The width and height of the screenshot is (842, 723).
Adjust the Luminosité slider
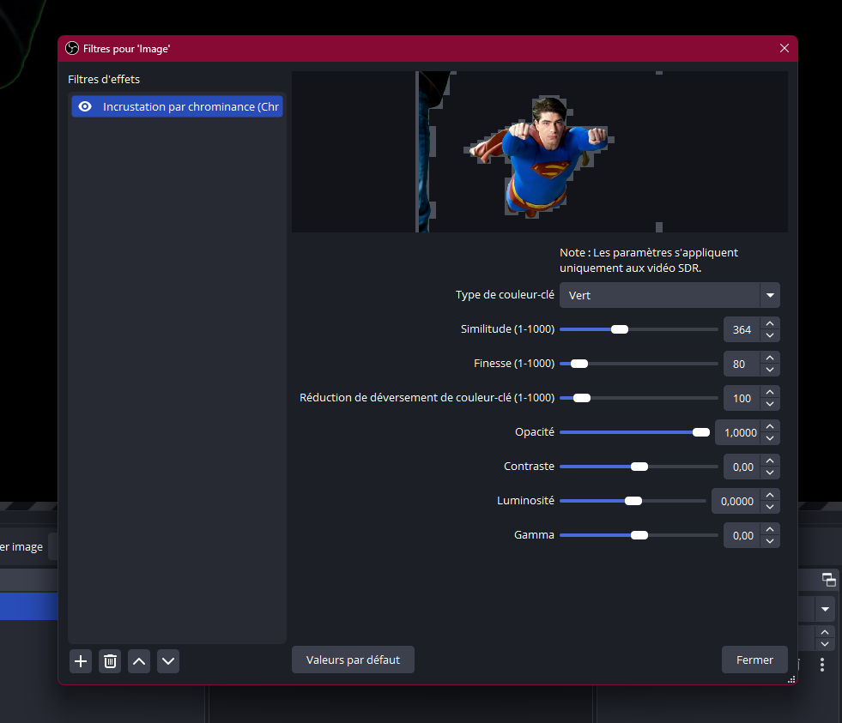633,502
